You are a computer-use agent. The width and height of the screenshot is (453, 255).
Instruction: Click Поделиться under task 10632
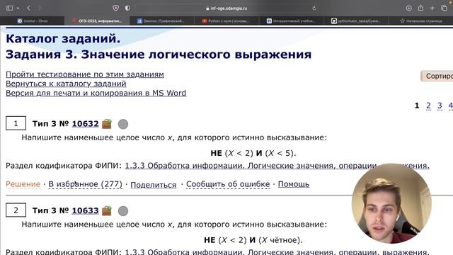(x=154, y=185)
